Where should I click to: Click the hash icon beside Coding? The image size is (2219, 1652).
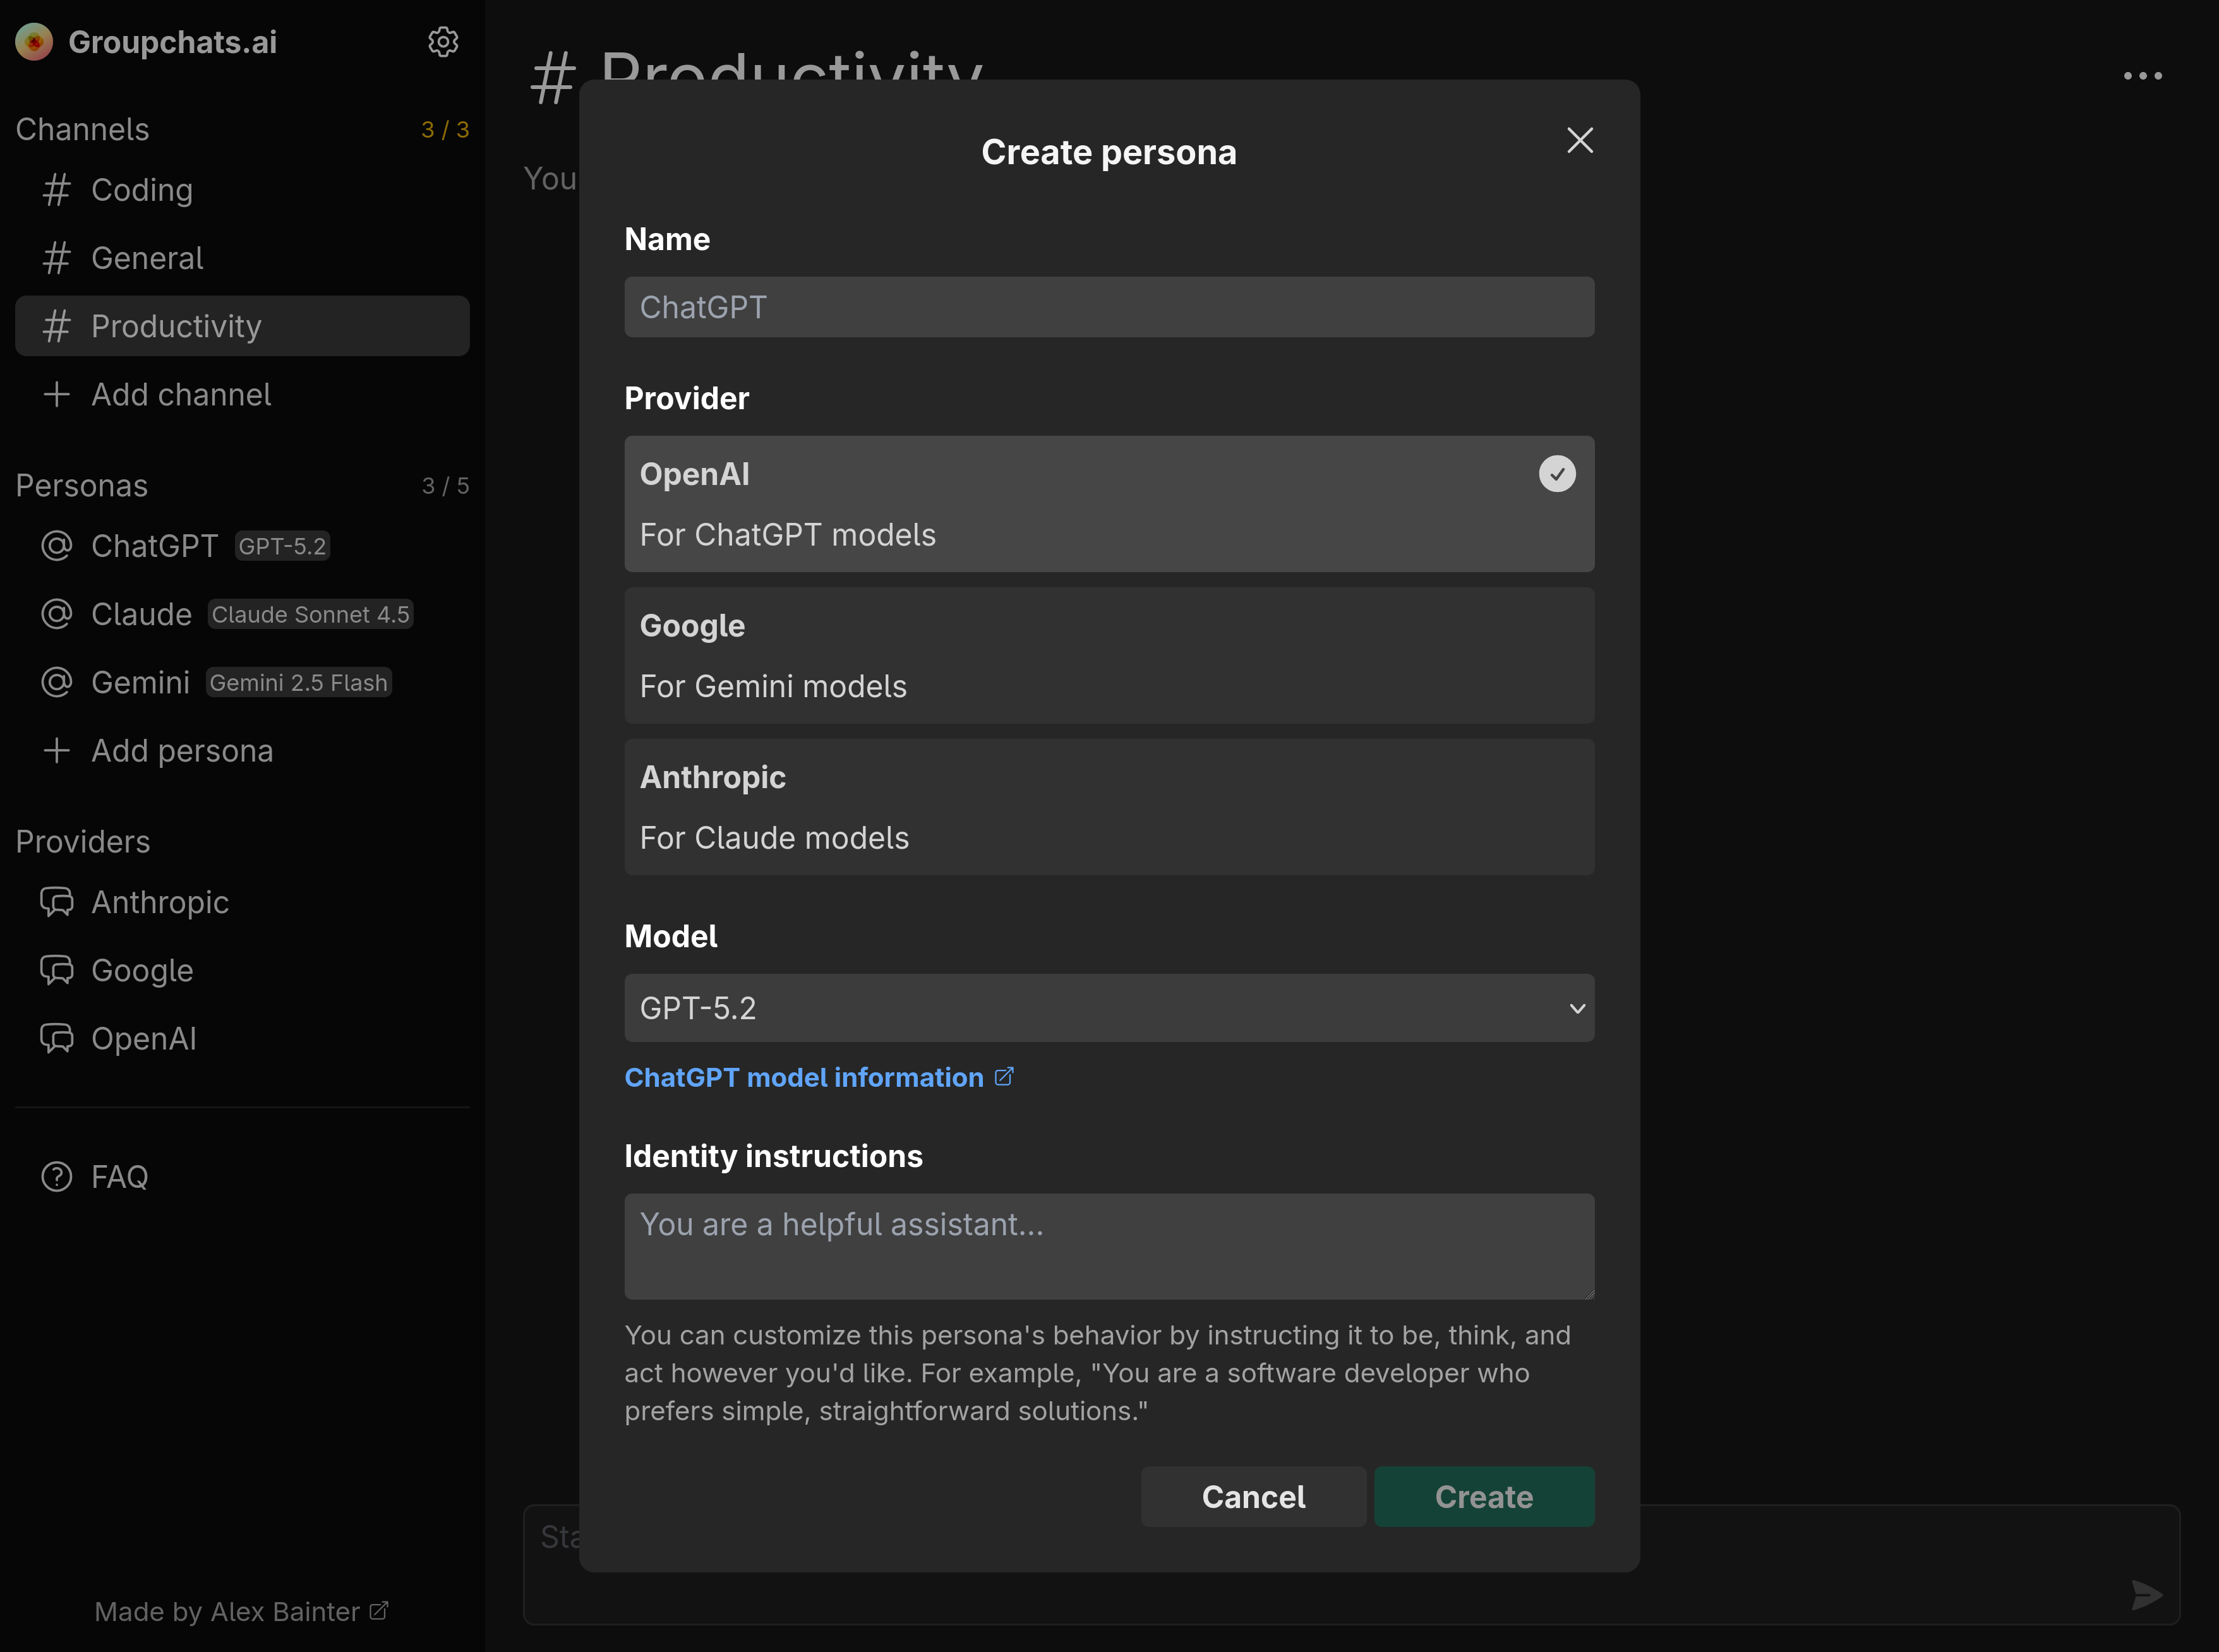(x=57, y=190)
